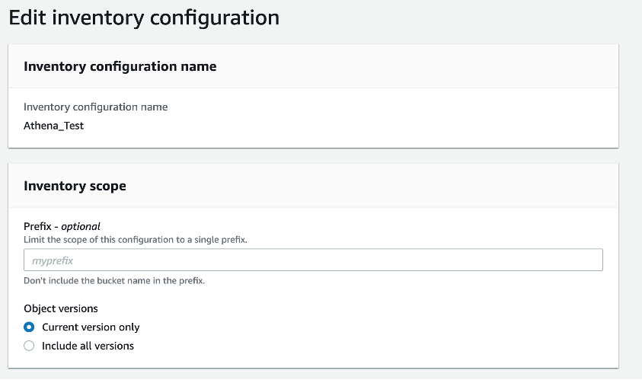
Task: Click the "Current version only" label text
Action: pyautogui.click(x=91, y=327)
